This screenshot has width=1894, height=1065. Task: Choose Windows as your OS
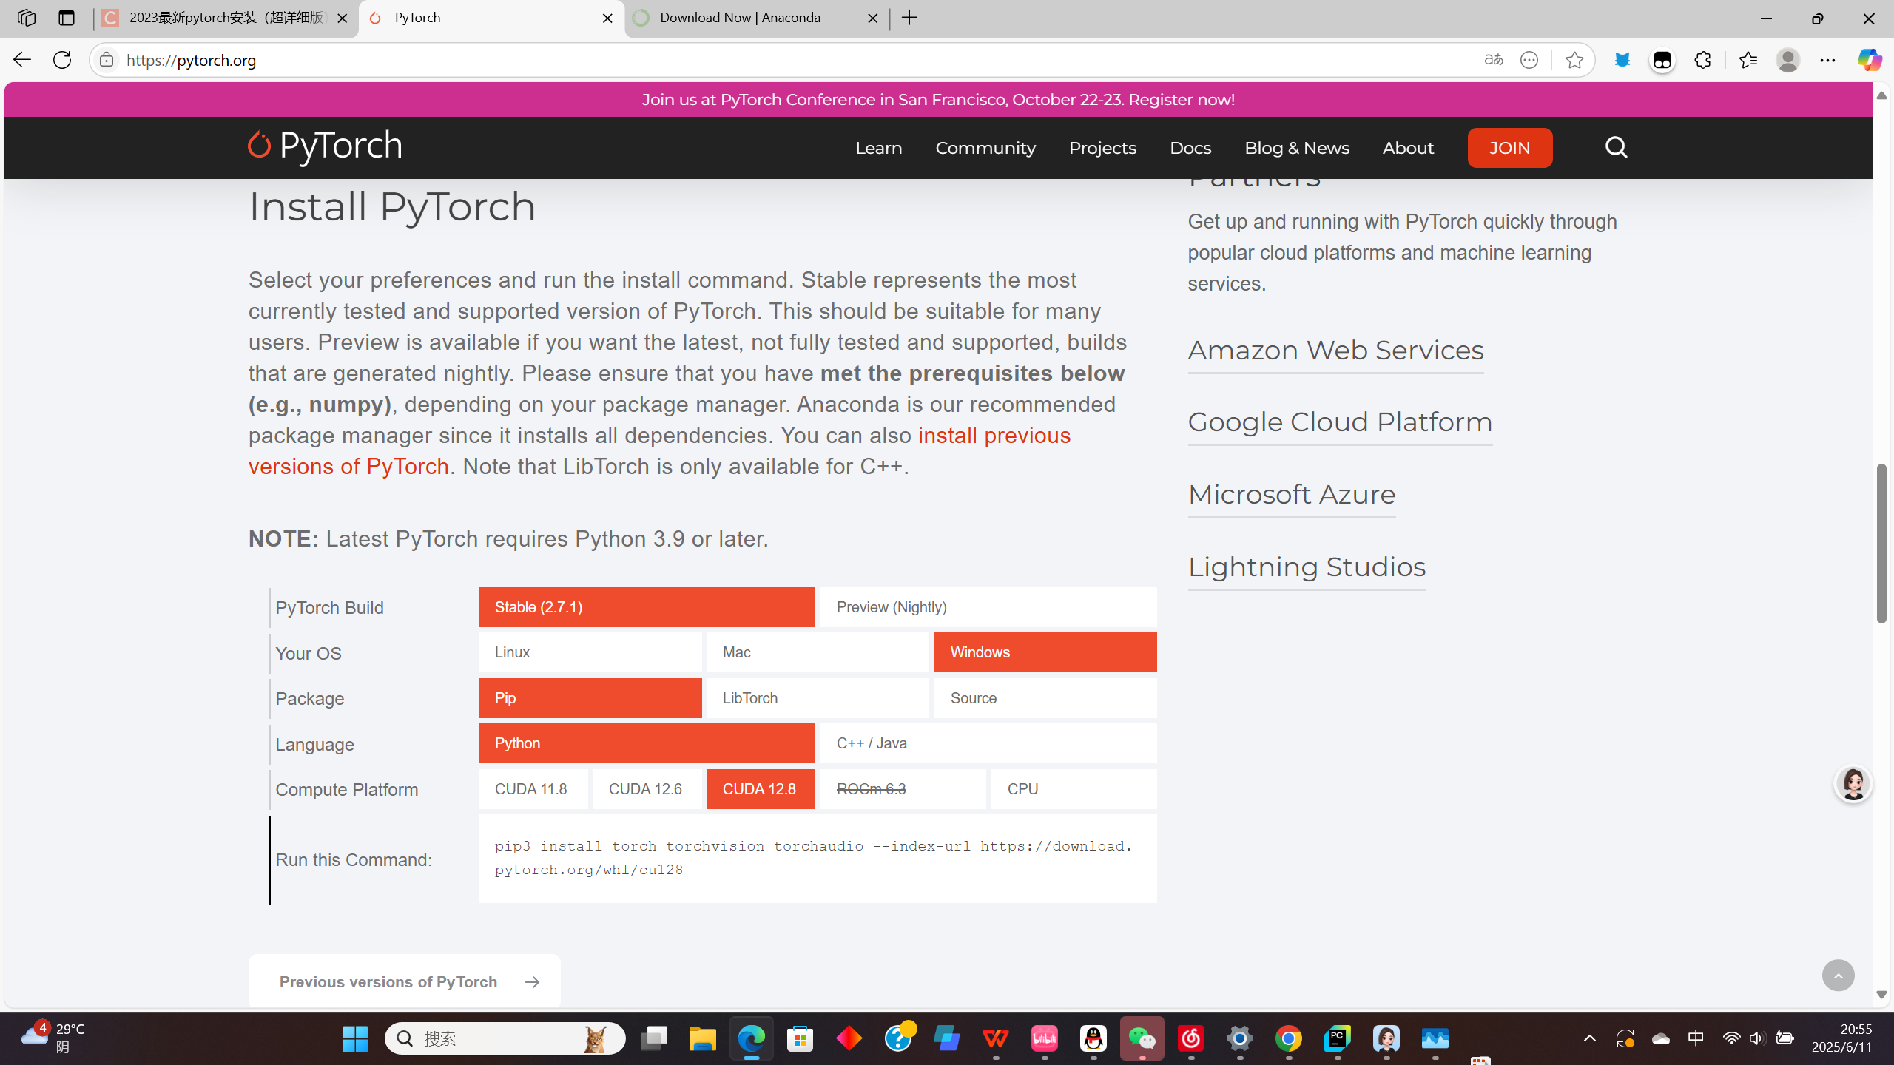click(x=1045, y=652)
